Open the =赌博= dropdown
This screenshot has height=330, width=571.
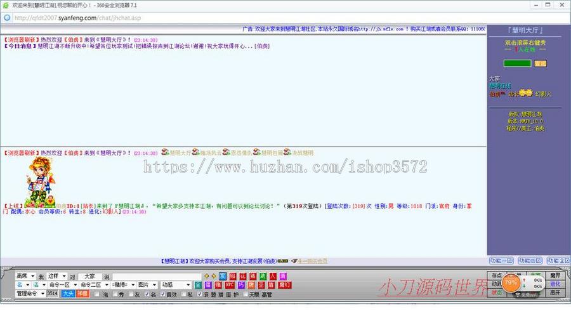[x=123, y=285]
